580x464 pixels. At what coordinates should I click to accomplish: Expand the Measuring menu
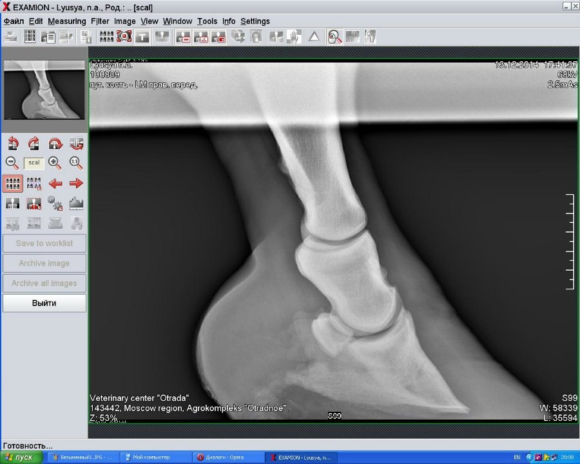tap(66, 21)
